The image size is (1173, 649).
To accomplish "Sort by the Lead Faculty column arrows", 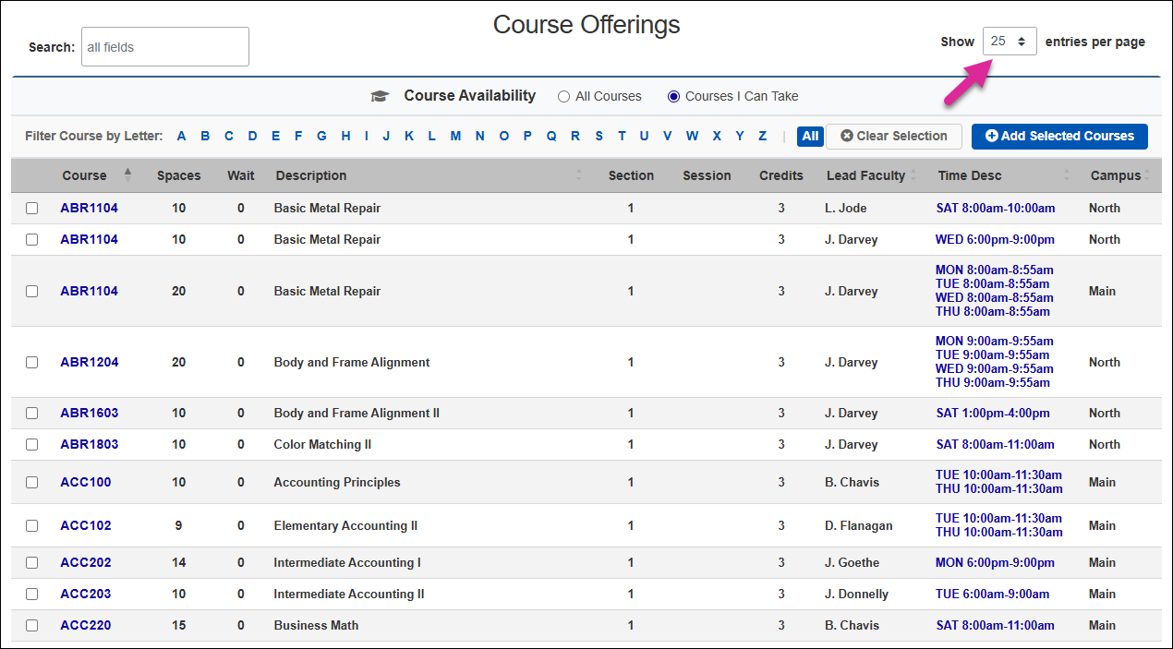I will (x=913, y=175).
